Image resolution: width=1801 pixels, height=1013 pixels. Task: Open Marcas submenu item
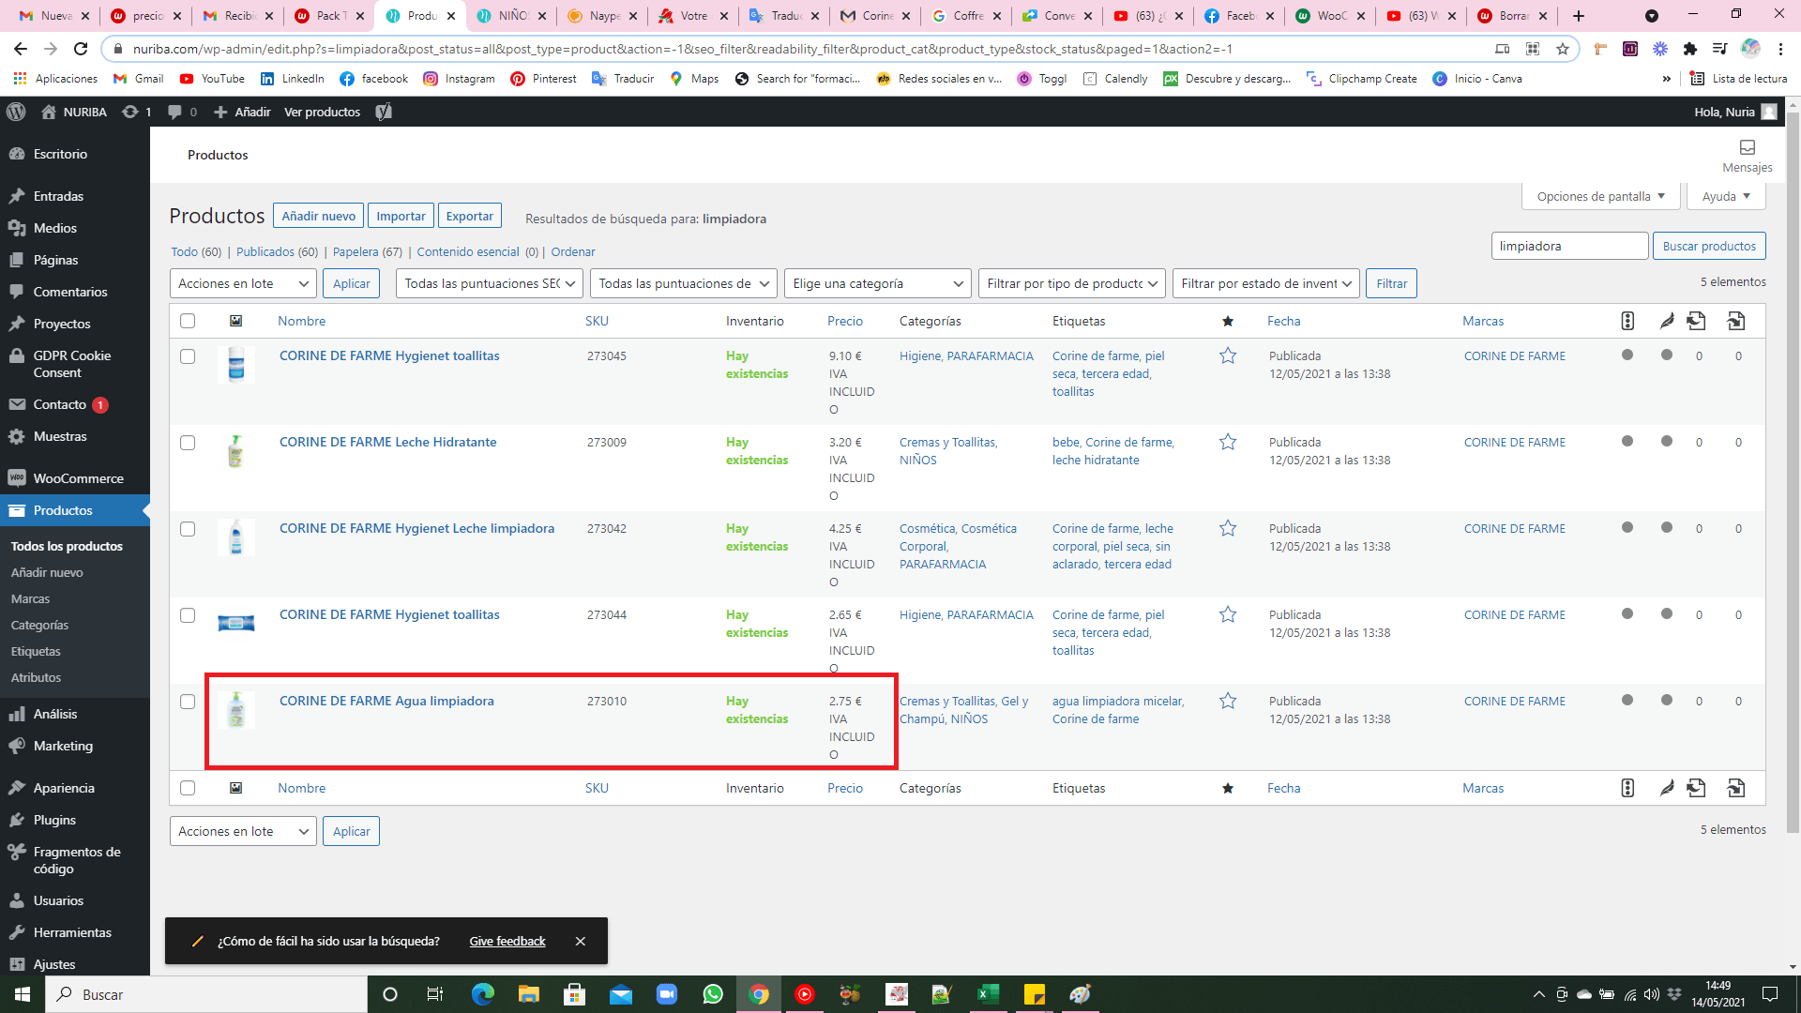(30, 598)
